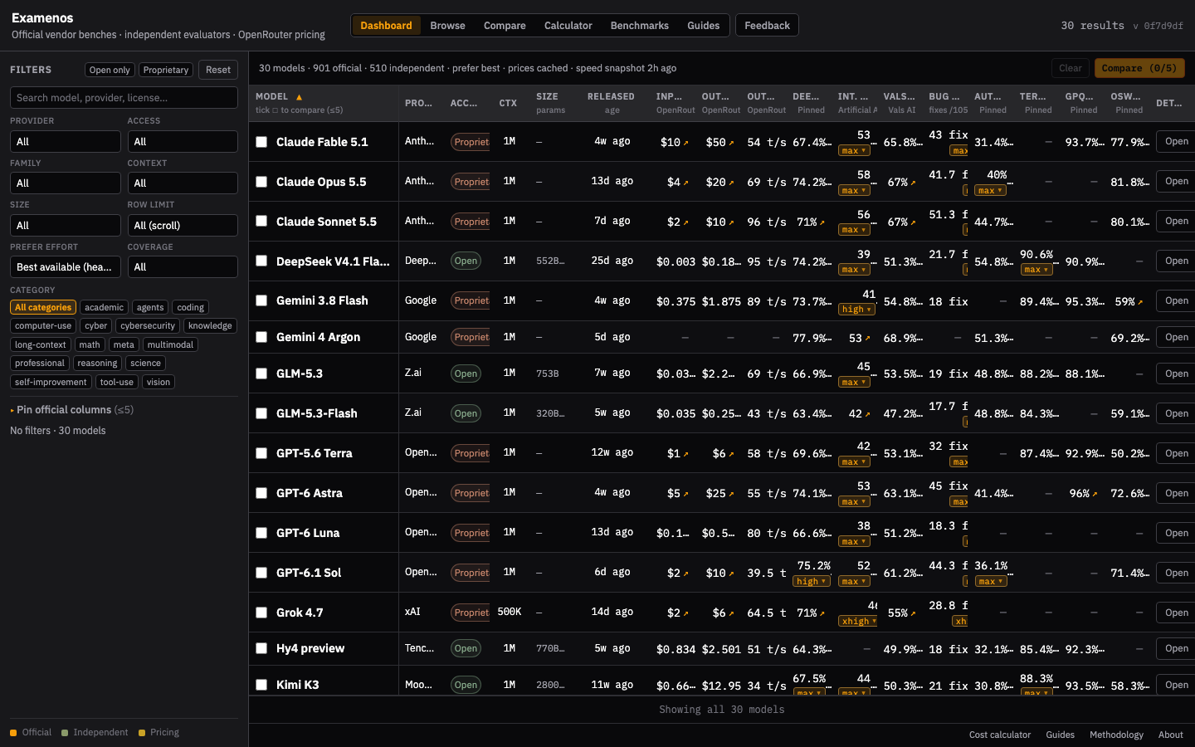
Task: Select the reasoning category chip
Action: coord(97,364)
